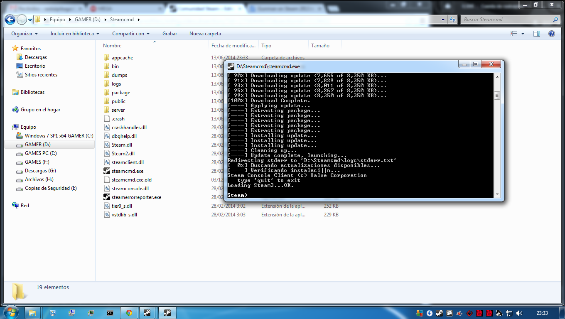Select the logs folder icon
The image size is (565, 319).
pos(107,84)
